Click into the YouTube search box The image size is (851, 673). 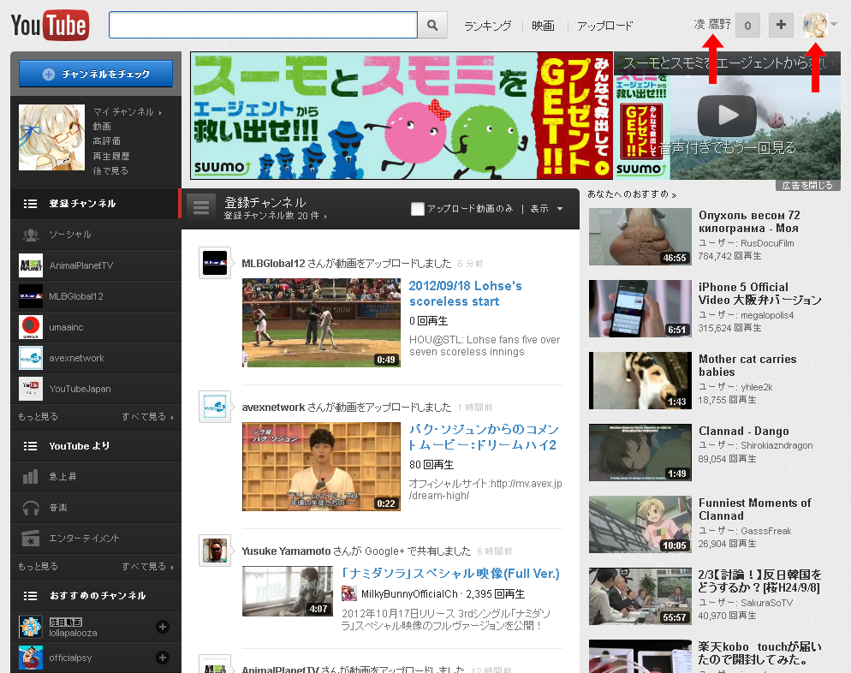pos(263,25)
